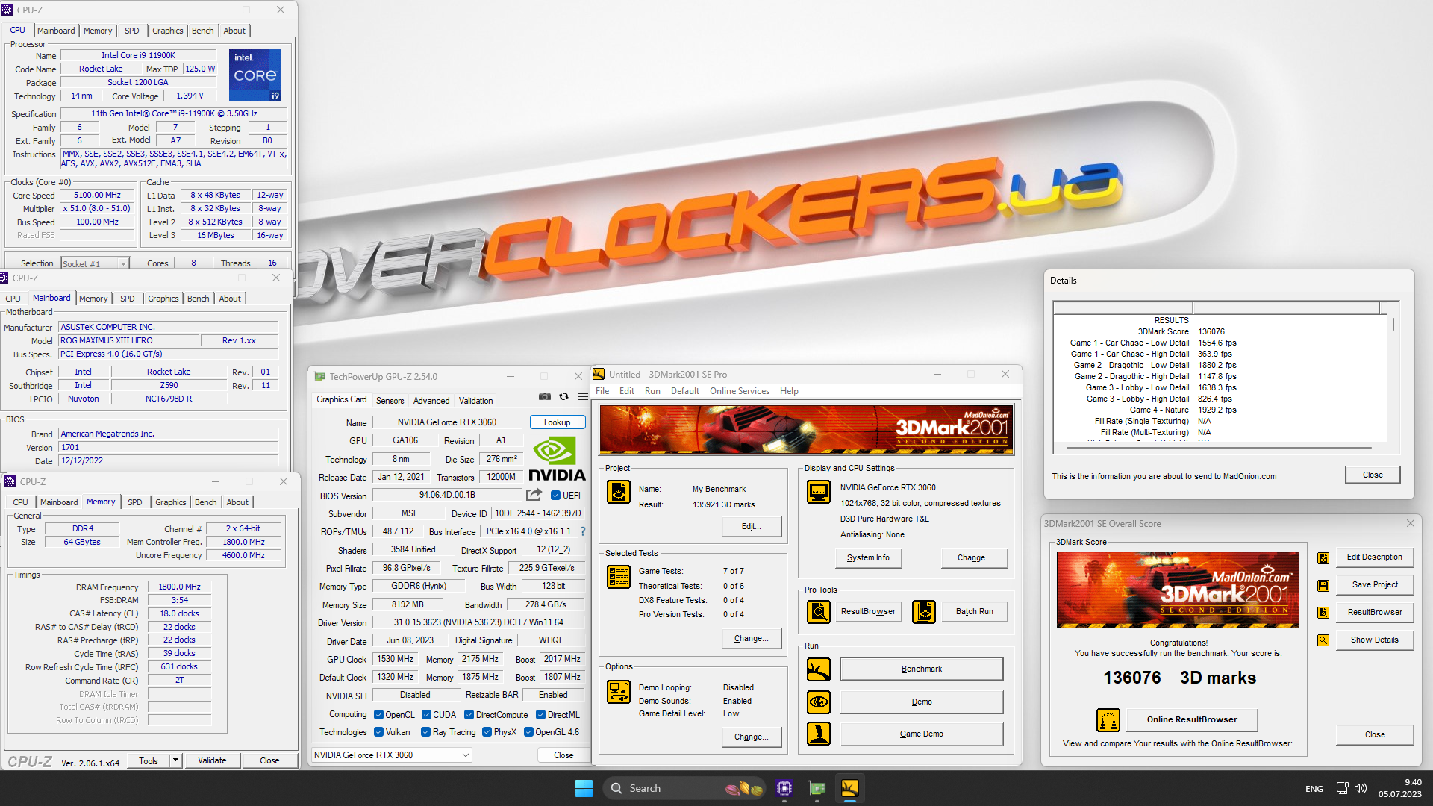This screenshot has width=1433, height=806.
Task: Click Show Details magnifier icon
Action: (1323, 640)
